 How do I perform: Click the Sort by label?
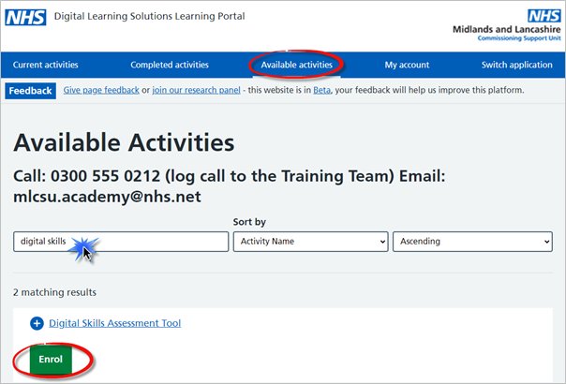click(249, 222)
